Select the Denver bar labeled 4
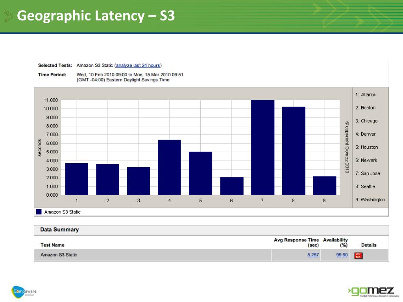The width and height of the screenshot is (403, 302). point(169,168)
